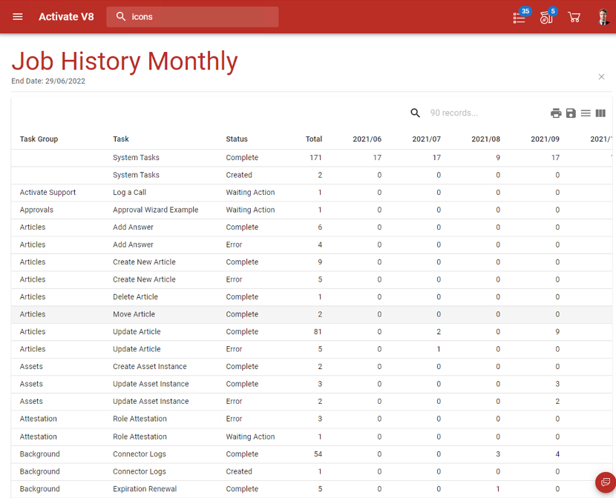Click the 'Create Asset Instance' task cell
The image size is (616, 498).
[x=150, y=366]
